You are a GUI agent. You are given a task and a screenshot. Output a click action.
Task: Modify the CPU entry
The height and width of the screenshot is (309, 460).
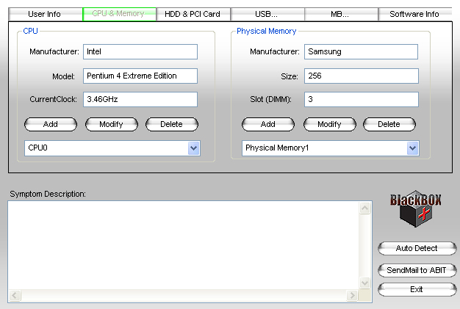112,124
